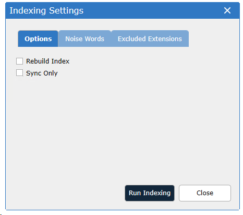This screenshot has height=215, width=243.
Task: Dismiss Indexing Settings via the header X
Action: click(227, 10)
